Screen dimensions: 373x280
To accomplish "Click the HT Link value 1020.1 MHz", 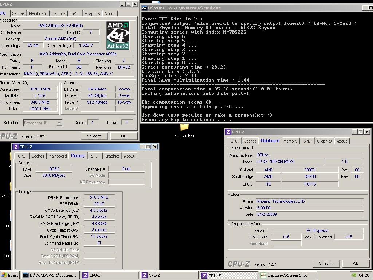I will pos(40,109).
